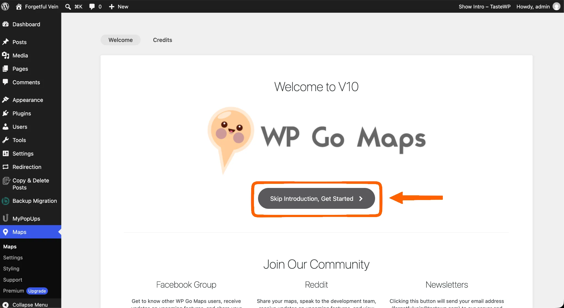Click the Pages icon in sidebar
The image size is (564, 308).
pyautogui.click(x=6, y=69)
